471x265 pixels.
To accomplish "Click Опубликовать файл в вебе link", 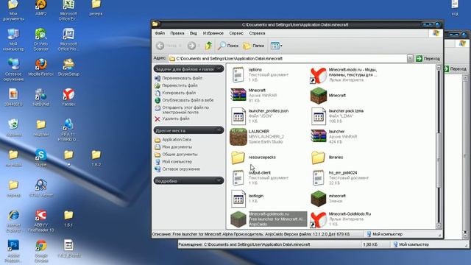I will [188, 100].
